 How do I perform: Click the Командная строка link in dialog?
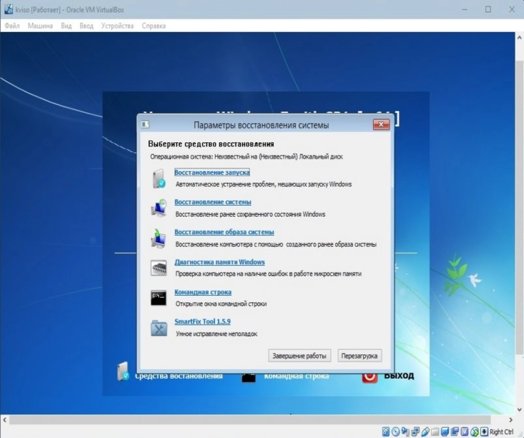(x=203, y=292)
